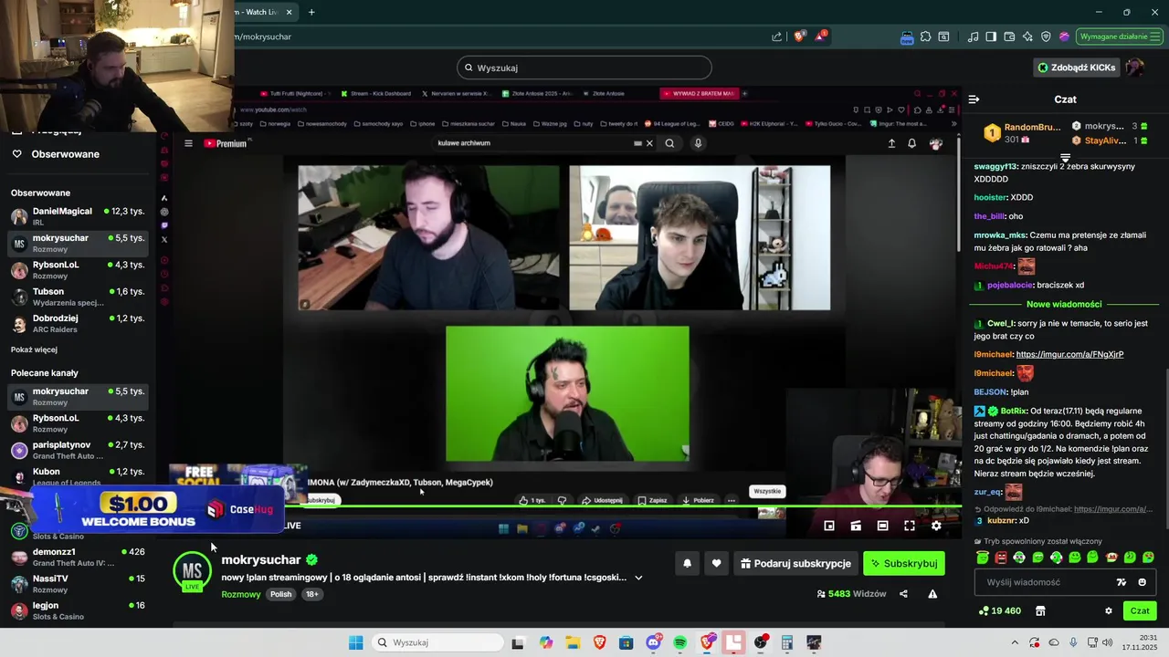
Task: Click the chat scrollbar
Action: point(1165,447)
